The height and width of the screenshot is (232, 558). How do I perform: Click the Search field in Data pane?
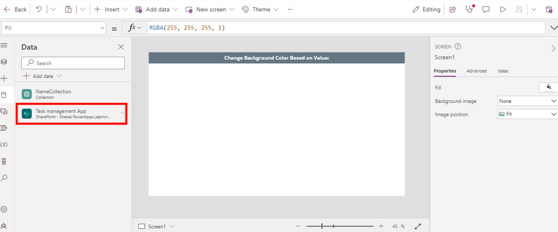(73, 63)
